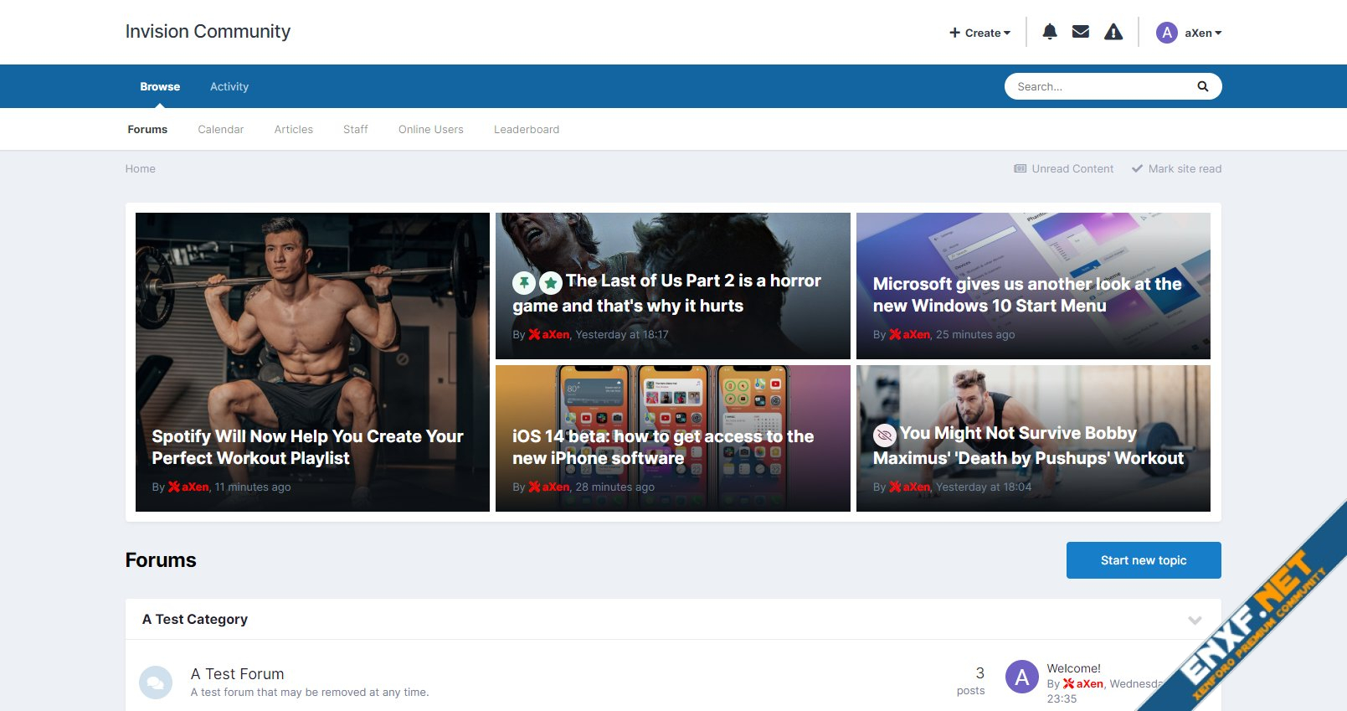Click the pinned icon on Last of Us topic
1347x711 pixels.
coord(524,283)
